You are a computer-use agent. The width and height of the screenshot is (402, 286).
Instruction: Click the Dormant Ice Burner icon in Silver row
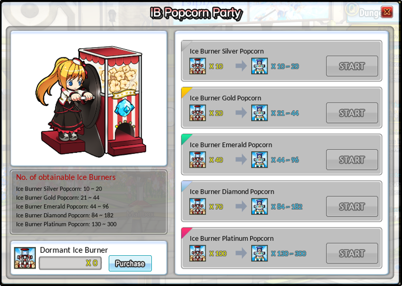197,66
